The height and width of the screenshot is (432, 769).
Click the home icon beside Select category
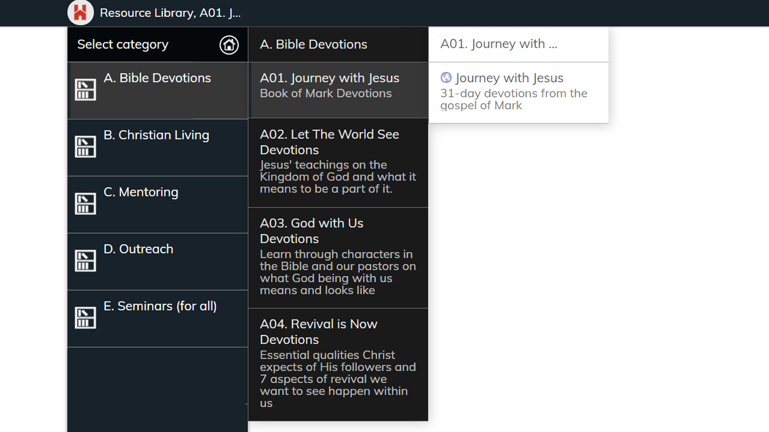229,45
